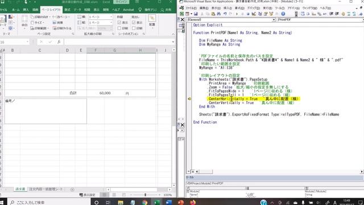This screenshot has height=205, width=364.
Task: Open Excel ホーム ribbon tab
Action: (x=16, y=10)
